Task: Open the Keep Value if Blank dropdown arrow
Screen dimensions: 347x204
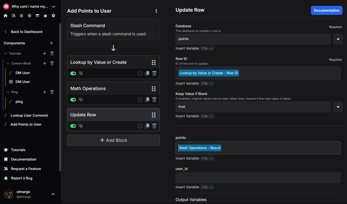Action: pos(338,107)
